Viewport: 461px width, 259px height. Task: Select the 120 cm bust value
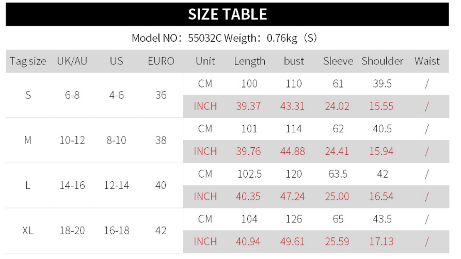point(294,174)
